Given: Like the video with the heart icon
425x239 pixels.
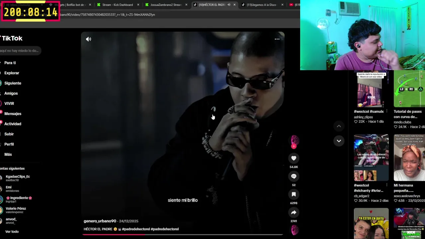Looking at the screenshot, I should pos(294,158).
